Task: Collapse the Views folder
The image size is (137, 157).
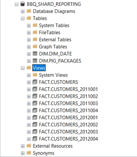Action: click(23, 68)
